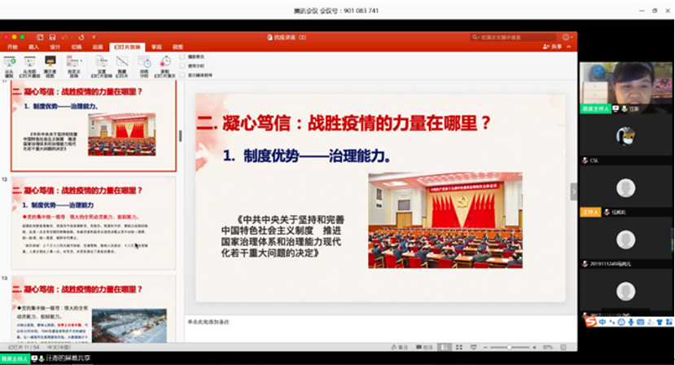Click the redo icon in title bar

[81, 37]
